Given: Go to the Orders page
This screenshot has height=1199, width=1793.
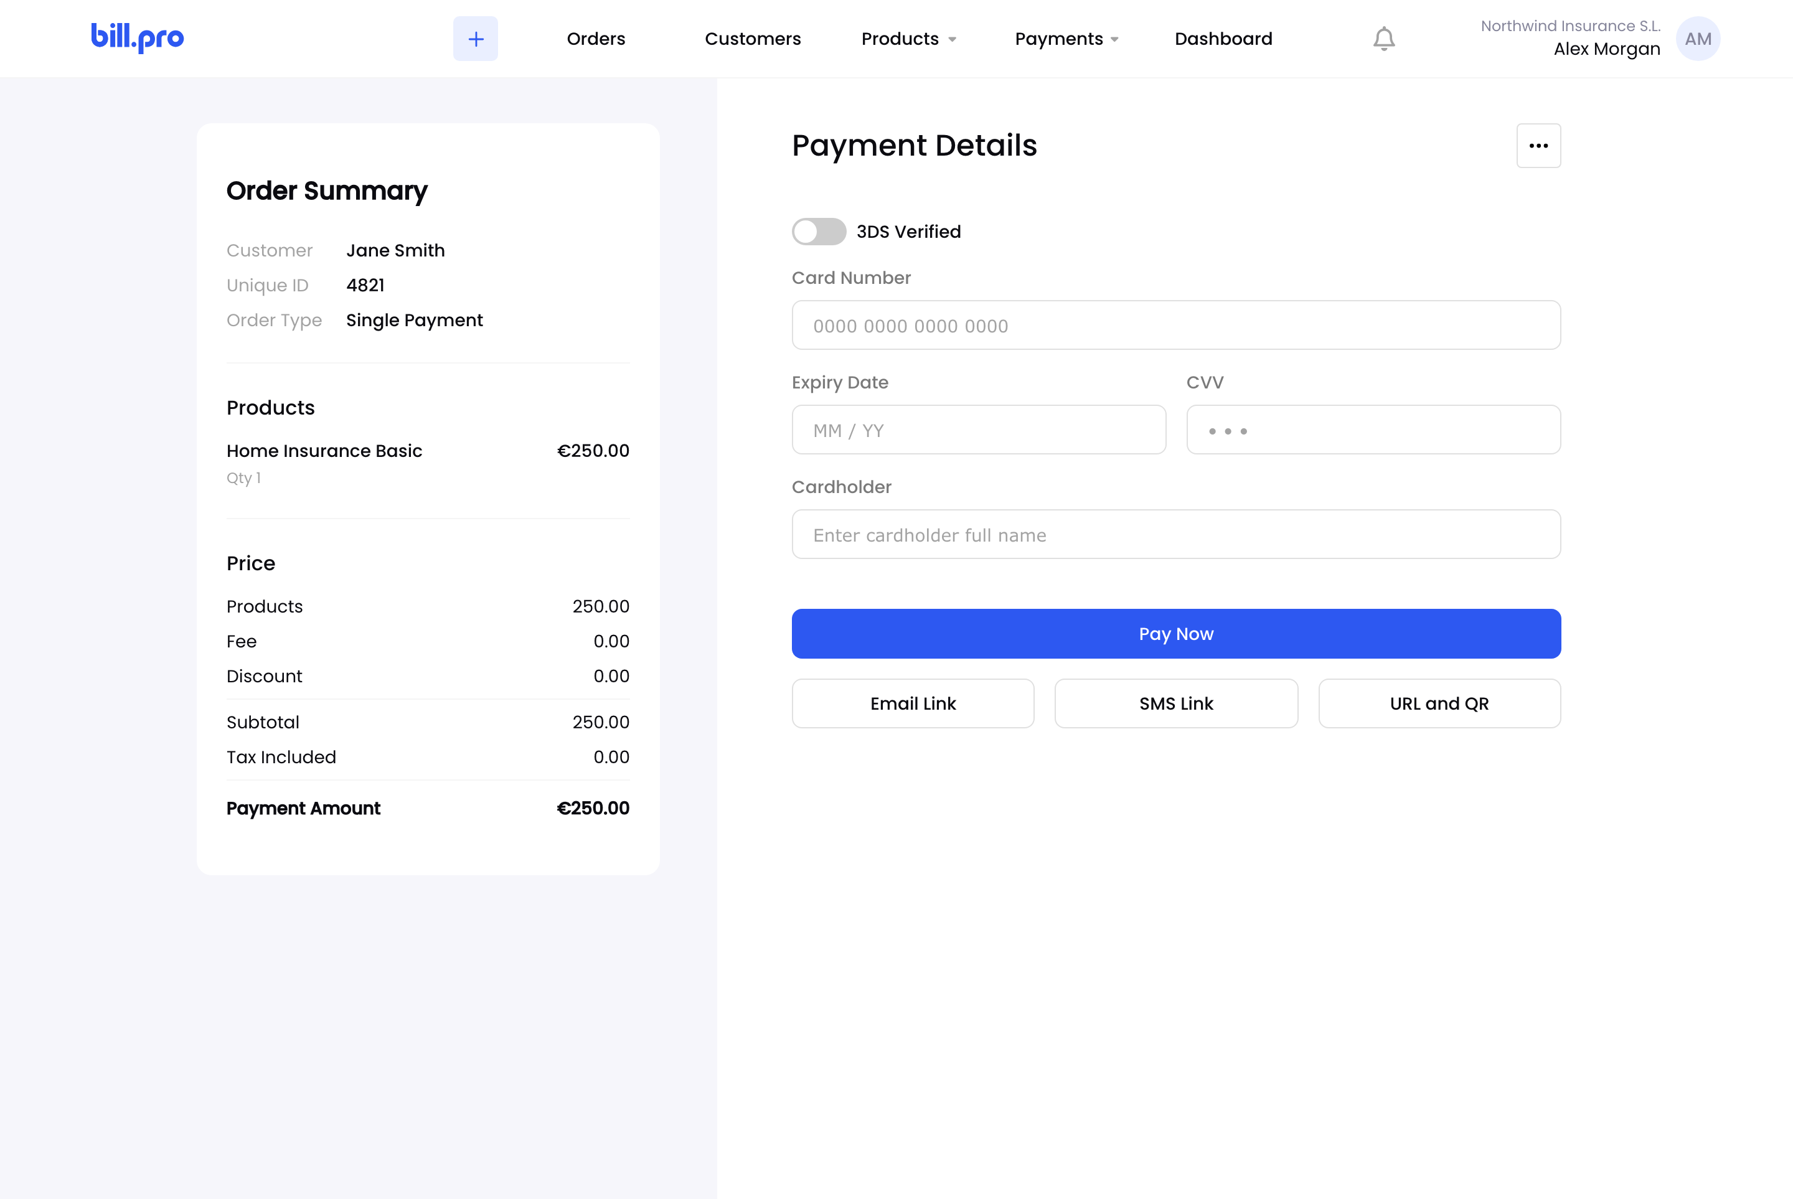Looking at the screenshot, I should (x=596, y=38).
